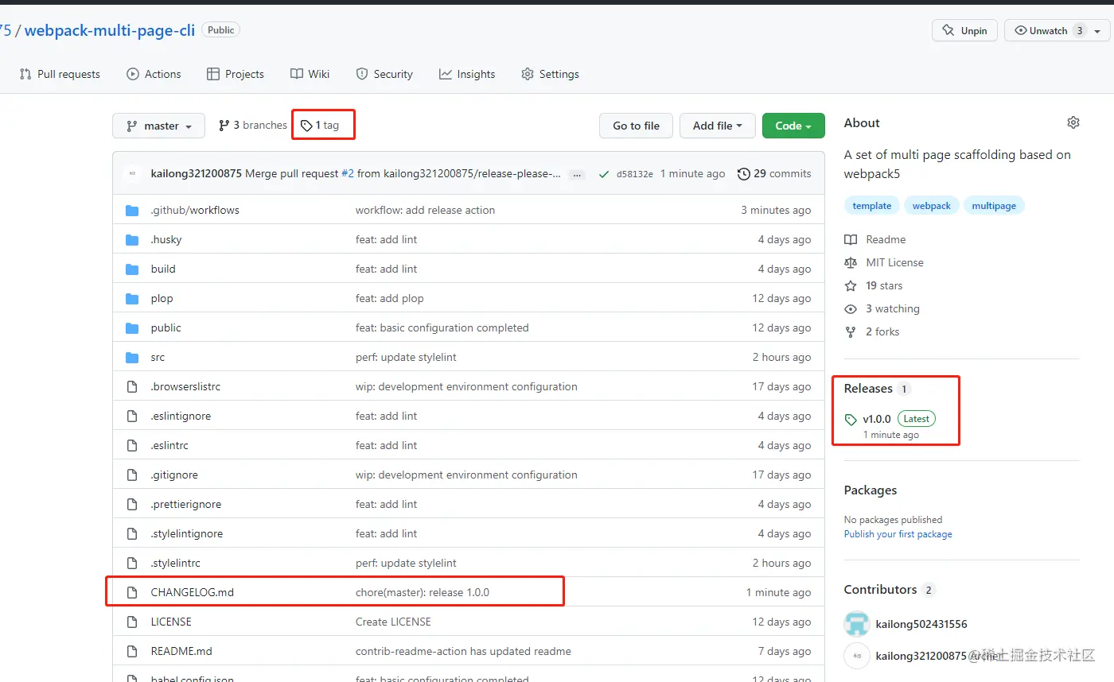Click the file icon beside LICENSE

coord(132,622)
